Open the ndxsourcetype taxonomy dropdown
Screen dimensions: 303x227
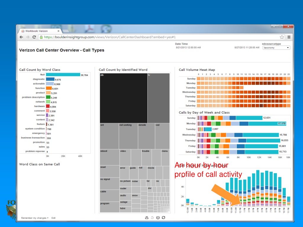coord(276,48)
